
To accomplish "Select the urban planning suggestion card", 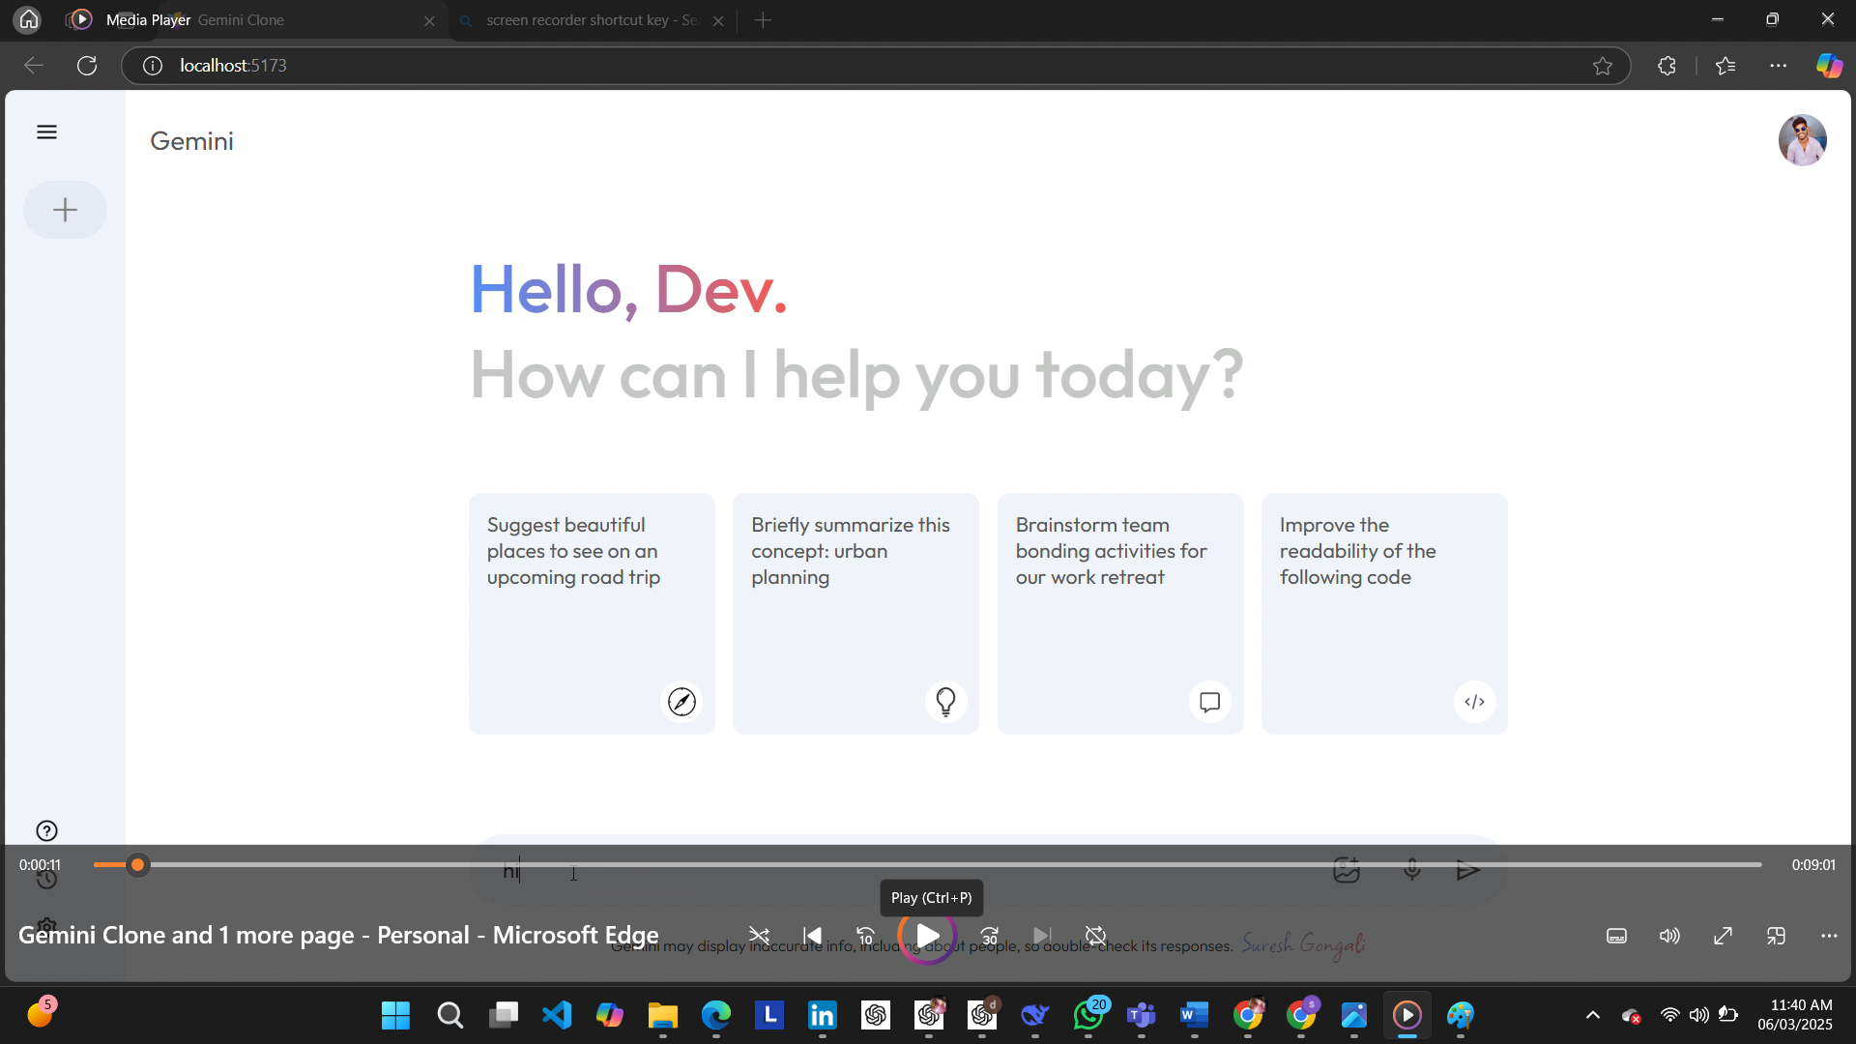I will pos(855,614).
